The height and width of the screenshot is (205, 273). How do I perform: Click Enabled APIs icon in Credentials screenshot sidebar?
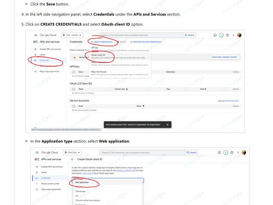click(x=35, y=49)
